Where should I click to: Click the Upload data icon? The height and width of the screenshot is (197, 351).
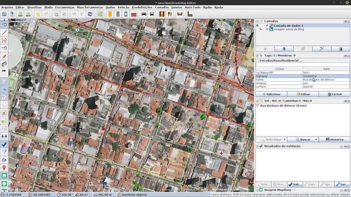click(28, 14)
